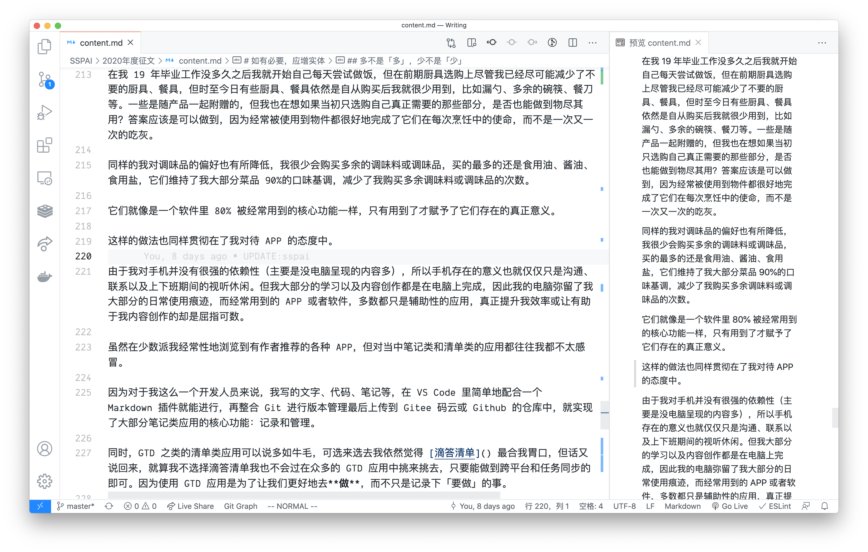This screenshot has width=868, height=552.
Task: Click the Git Graph status button
Action: [x=240, y=506]
